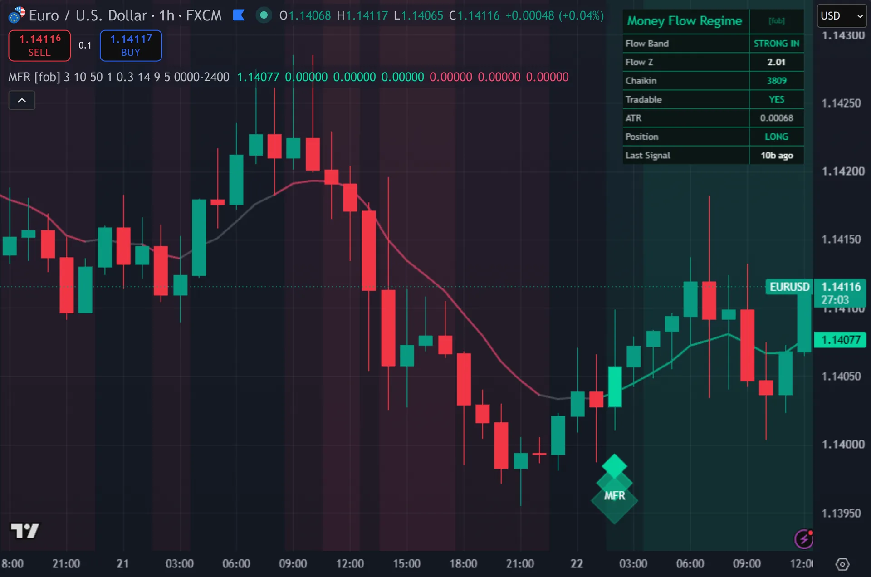Click the 3809 Chaikin value

[777, 81]
